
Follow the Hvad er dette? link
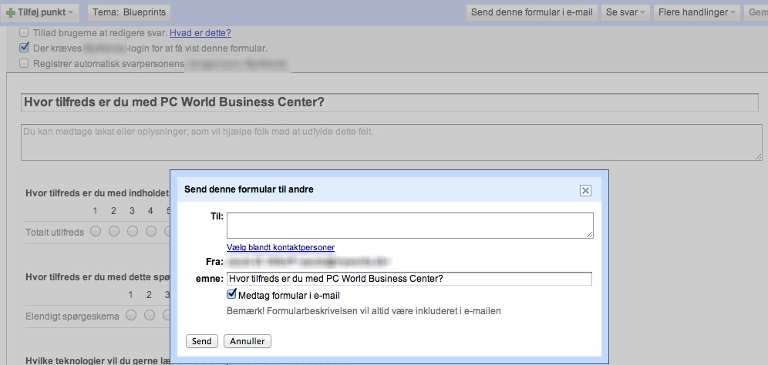coord(200,33)
